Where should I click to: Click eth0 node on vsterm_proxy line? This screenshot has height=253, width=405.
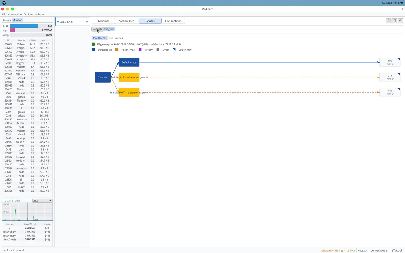(x=390, y=92)
